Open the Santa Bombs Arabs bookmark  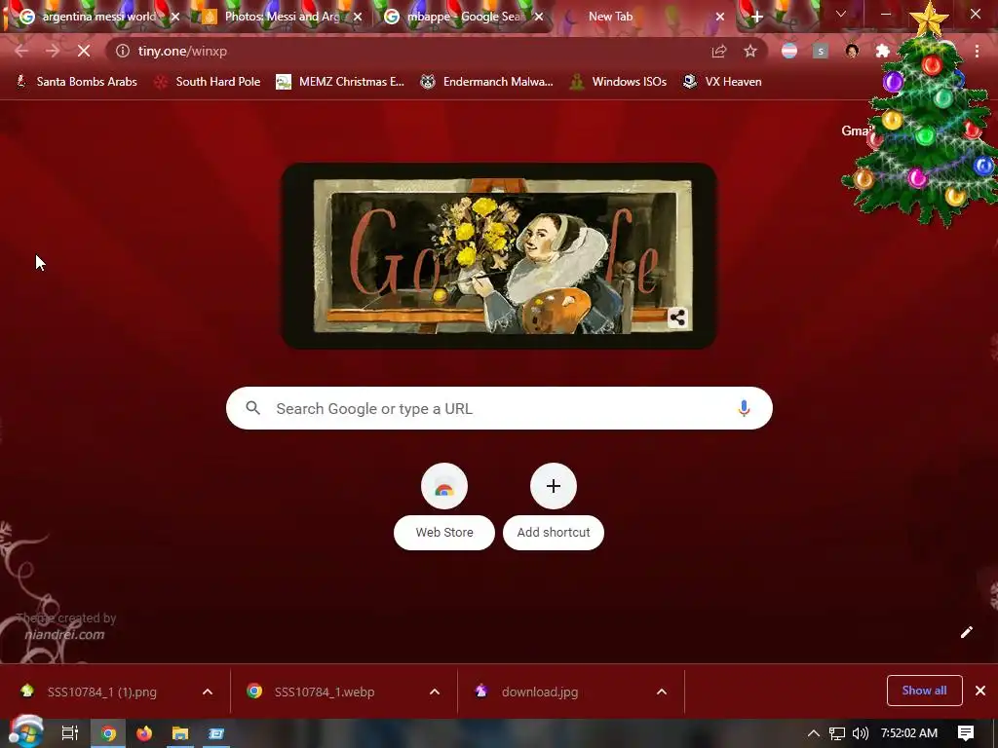76,82
